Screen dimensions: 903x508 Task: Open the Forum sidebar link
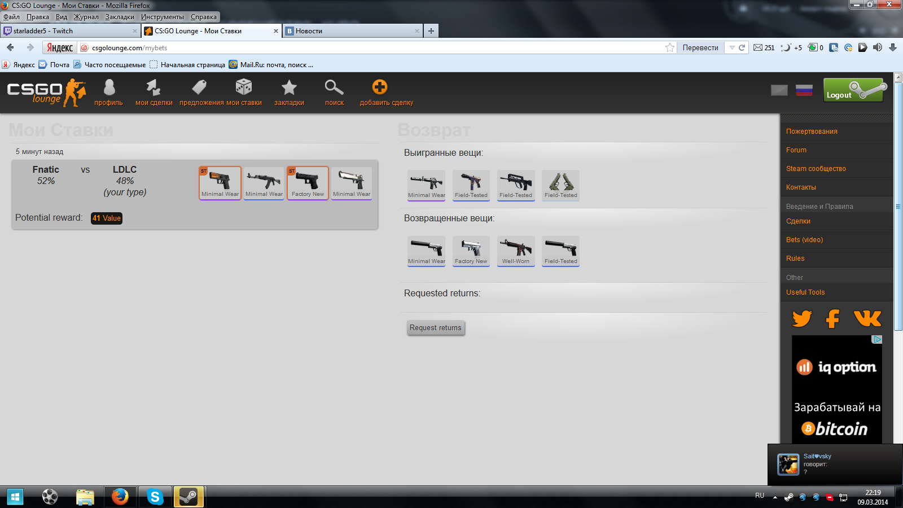[796, 150]
